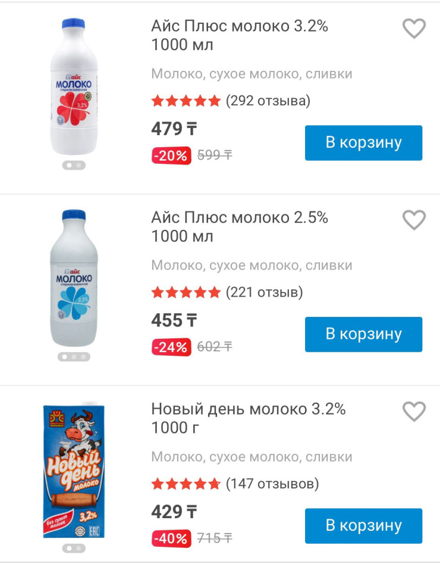The height and width of the screenshot is (564, 440).
Task: Tap the image pager dots under Новый день carton
Action: (x=74, y=548)
